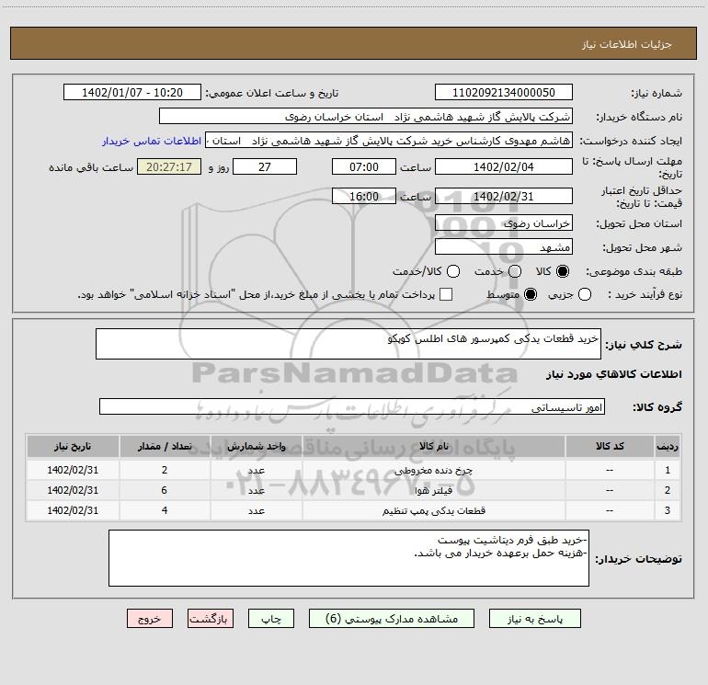Click the تعداد / مقدار column header
The image size is (708, 685).
(x=165, y=446)
